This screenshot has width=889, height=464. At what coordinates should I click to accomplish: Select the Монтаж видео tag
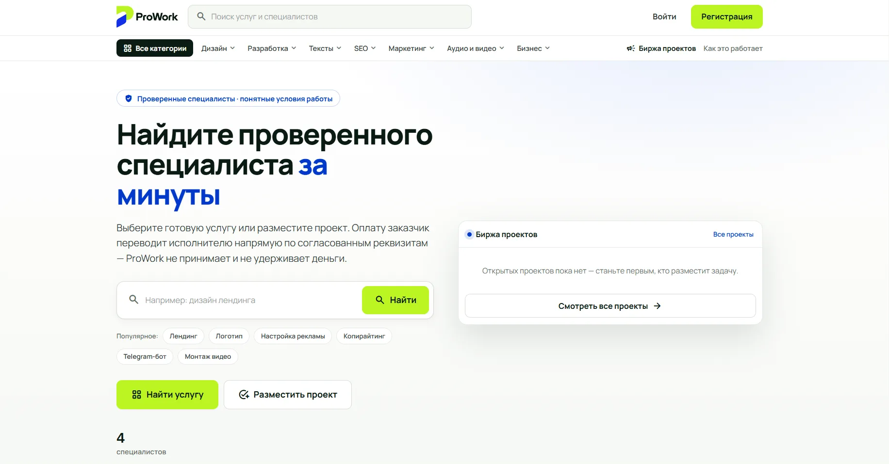[208, 356]
